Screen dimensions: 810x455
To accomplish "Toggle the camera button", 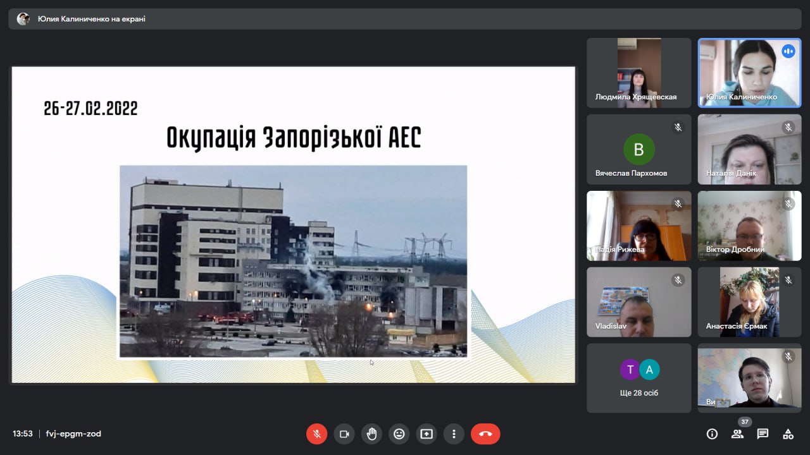I will 344,434.
